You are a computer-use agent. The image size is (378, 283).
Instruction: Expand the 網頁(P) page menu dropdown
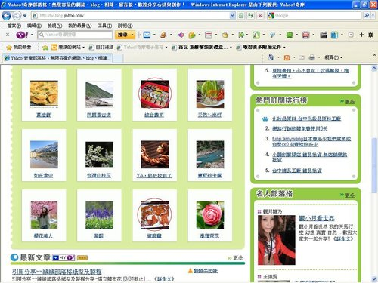point(333,57)
